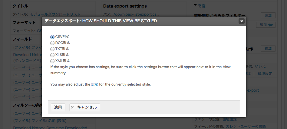Viewport: 287px width, 129px height.
Task: Close the data export dialog with X
Action: coord(241,21)
